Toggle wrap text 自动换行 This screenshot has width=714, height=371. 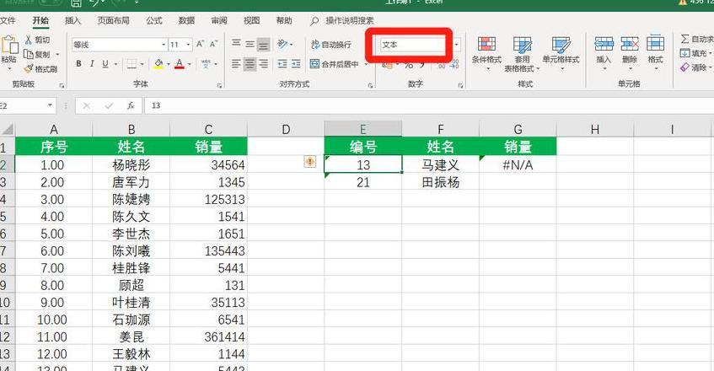[331, 44]
